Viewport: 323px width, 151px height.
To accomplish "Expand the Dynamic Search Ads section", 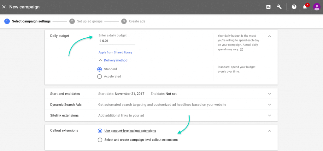I will [269, 105].
